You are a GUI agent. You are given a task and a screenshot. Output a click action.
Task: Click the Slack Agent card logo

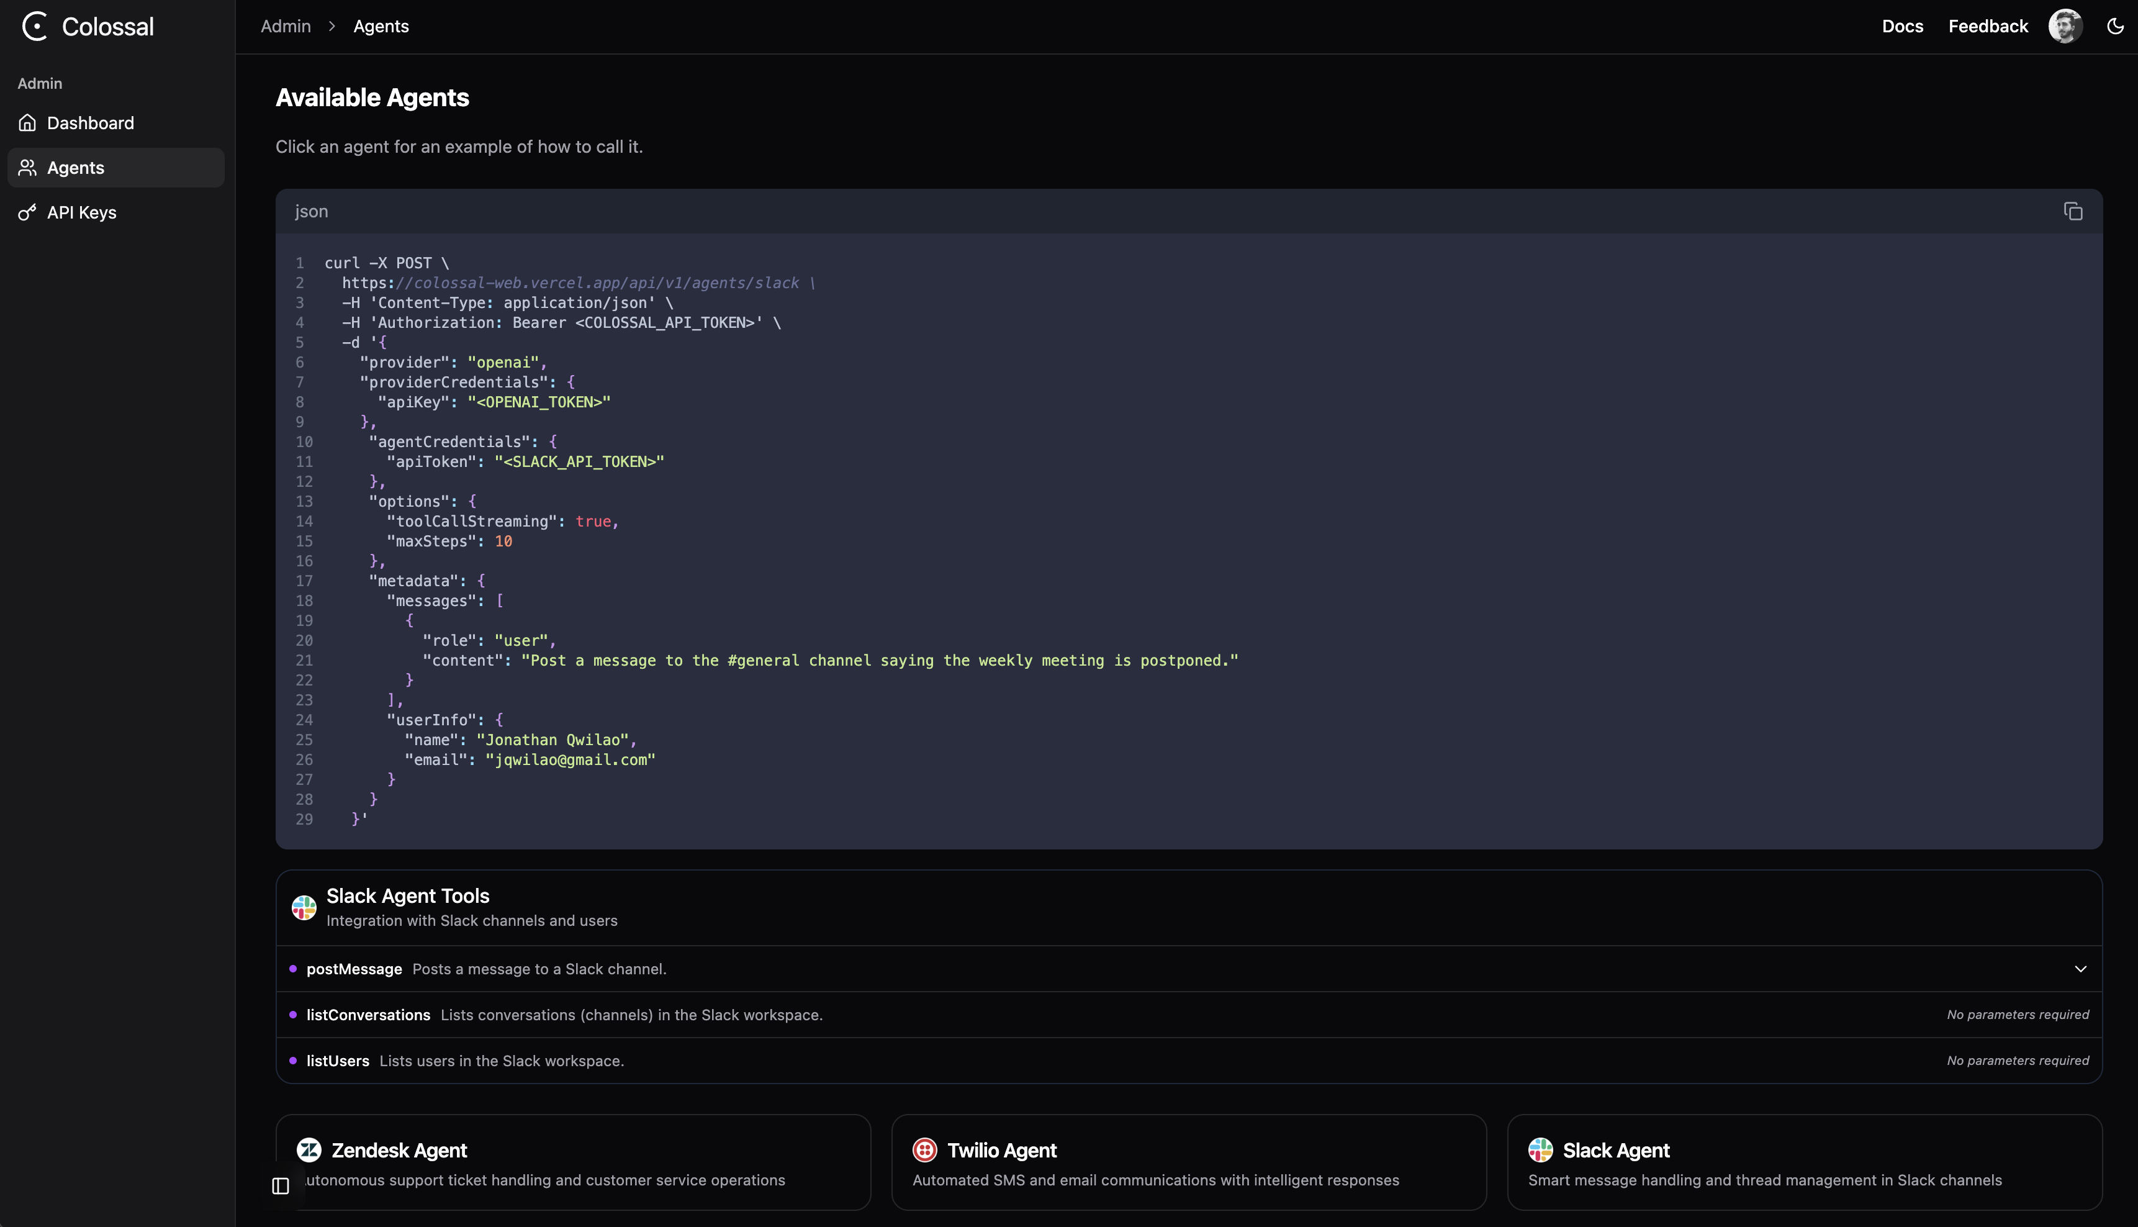1540,1149
